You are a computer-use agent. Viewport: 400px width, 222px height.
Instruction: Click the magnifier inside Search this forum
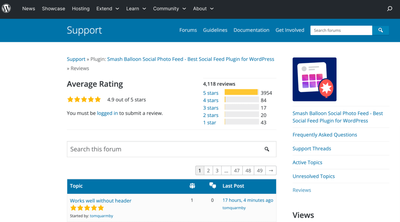267,149
